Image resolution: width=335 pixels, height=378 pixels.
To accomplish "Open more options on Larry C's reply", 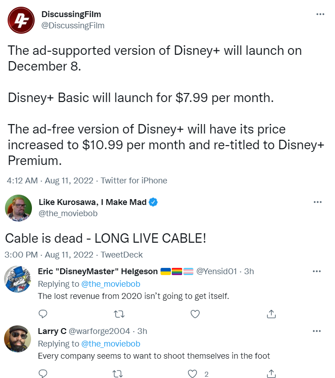I will [x=317, y=331].
